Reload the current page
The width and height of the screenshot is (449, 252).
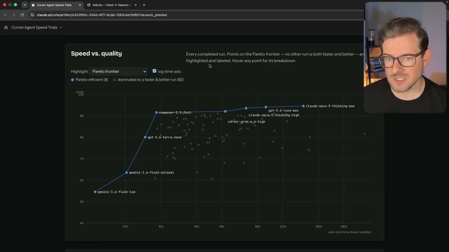[x=22, y=15]
